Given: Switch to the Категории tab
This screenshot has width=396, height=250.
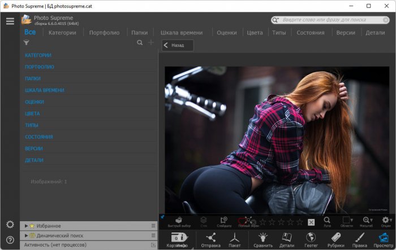Looking at the screenshot, I should [62, 33].
